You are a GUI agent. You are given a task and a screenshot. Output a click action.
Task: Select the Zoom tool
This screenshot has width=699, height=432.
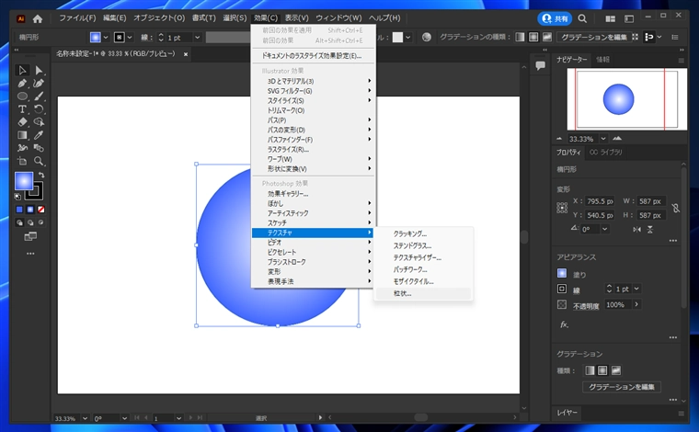[39, 161]
